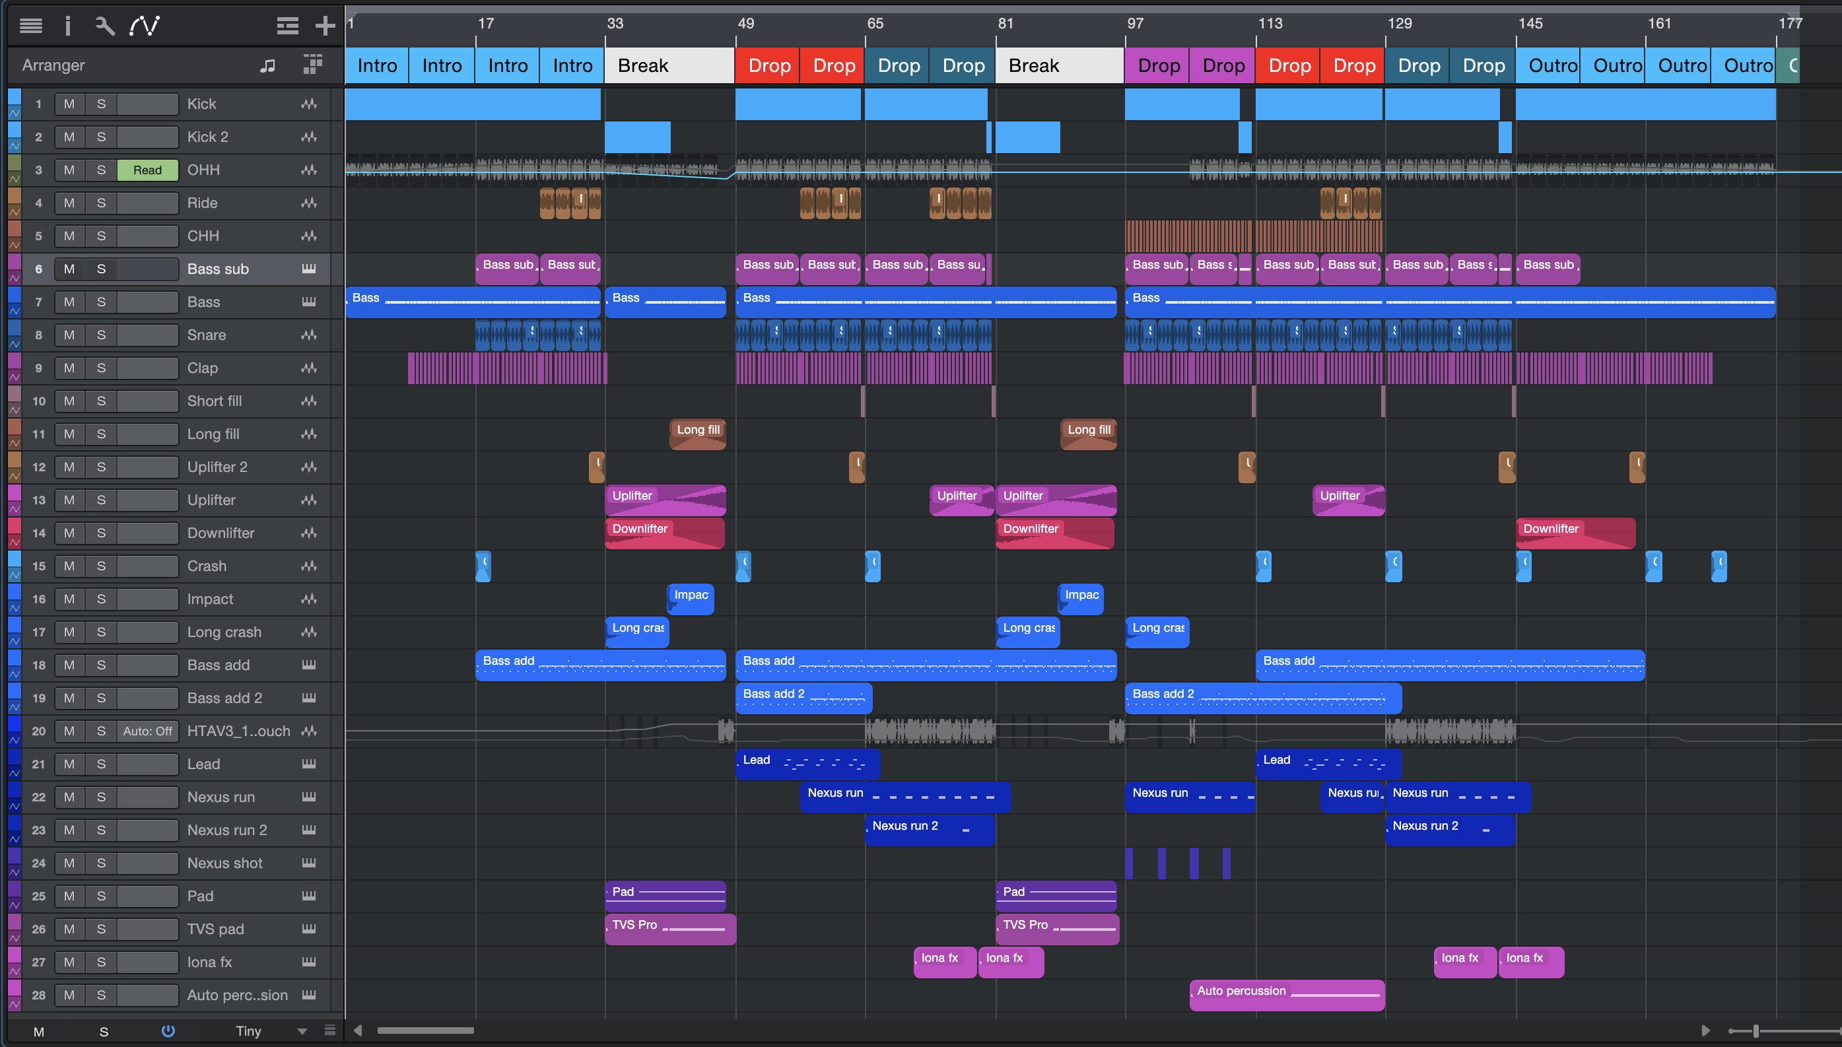The width and height of the screenshot is (1842, 1047).
Task: Click the wrench options icon
Action: [105, 26]
